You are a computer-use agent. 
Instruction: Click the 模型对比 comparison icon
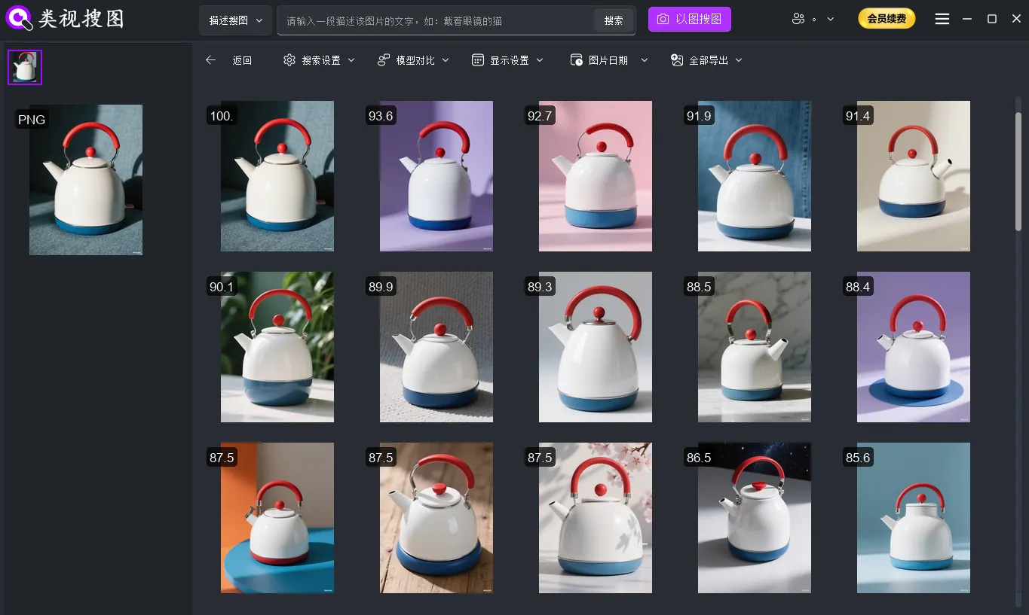tap(381, 60)
